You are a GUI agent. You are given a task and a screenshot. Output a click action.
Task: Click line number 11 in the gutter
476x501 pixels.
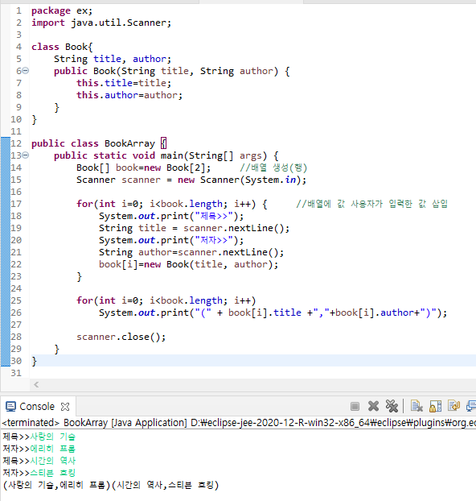16,131
